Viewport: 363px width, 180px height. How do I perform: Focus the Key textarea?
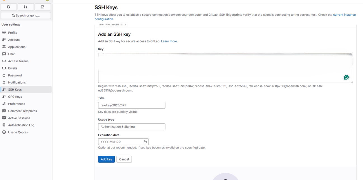coord(225,68)
